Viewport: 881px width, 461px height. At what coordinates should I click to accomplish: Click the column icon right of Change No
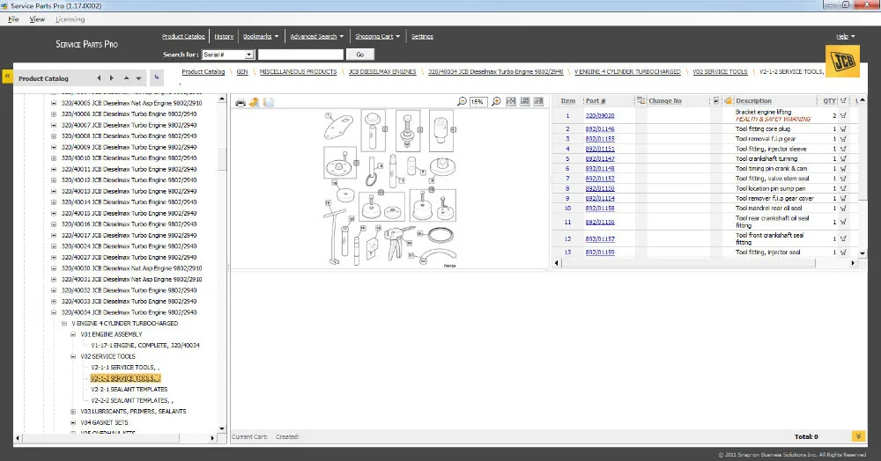pos(715,101)
